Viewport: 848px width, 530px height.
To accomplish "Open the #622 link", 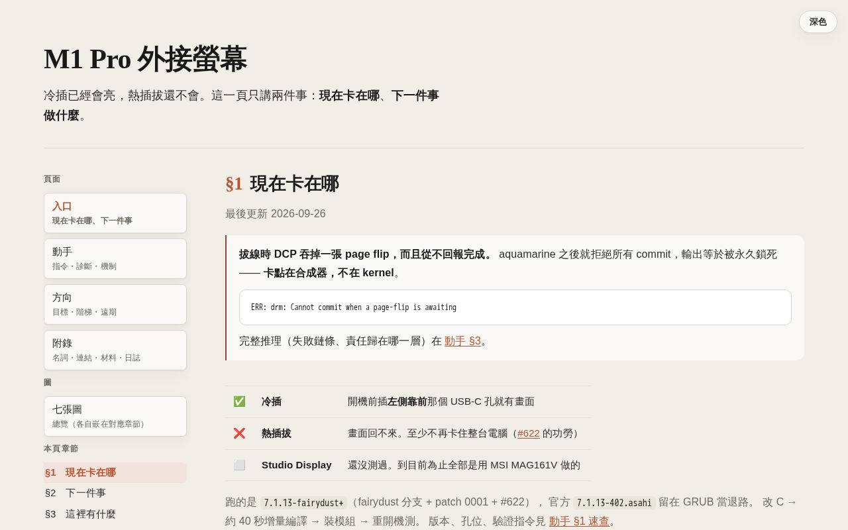I will point(529,433).
